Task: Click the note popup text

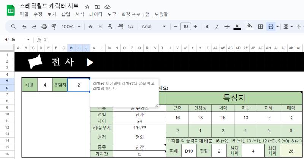Action: 124,86
